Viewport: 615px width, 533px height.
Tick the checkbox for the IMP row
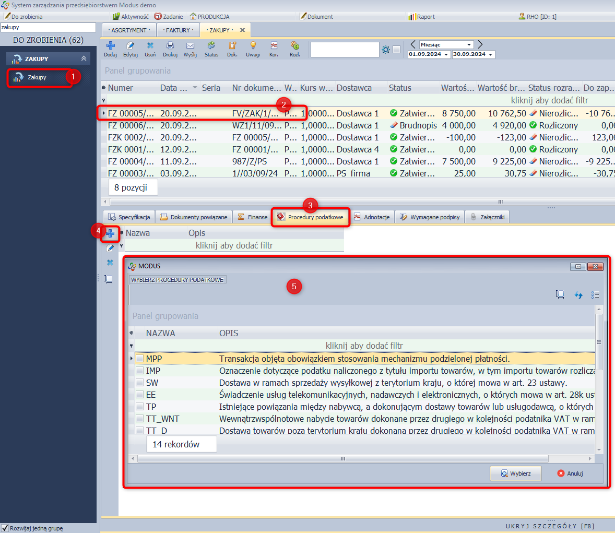[139, 371]
